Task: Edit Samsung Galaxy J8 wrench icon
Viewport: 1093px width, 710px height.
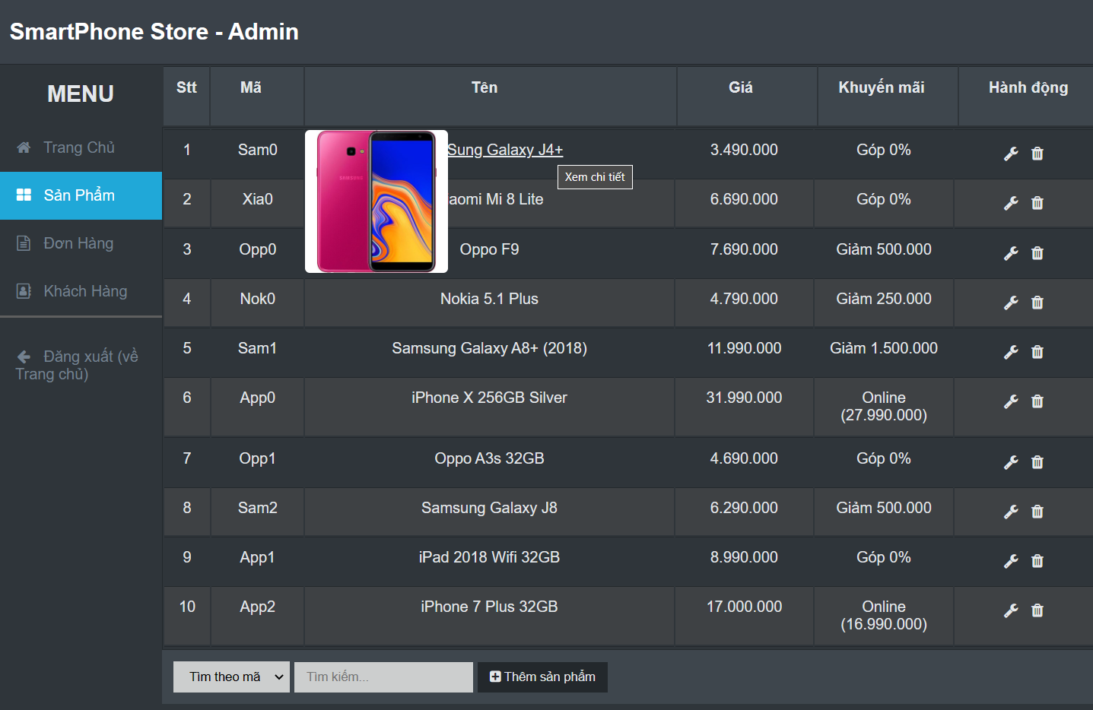Action: [1011, 512]
